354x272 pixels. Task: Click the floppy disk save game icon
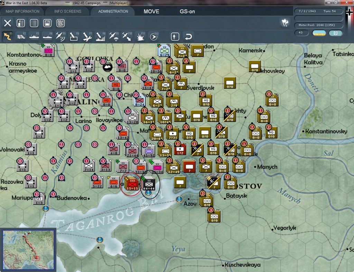pyautogui.click(x=47, y=23)
